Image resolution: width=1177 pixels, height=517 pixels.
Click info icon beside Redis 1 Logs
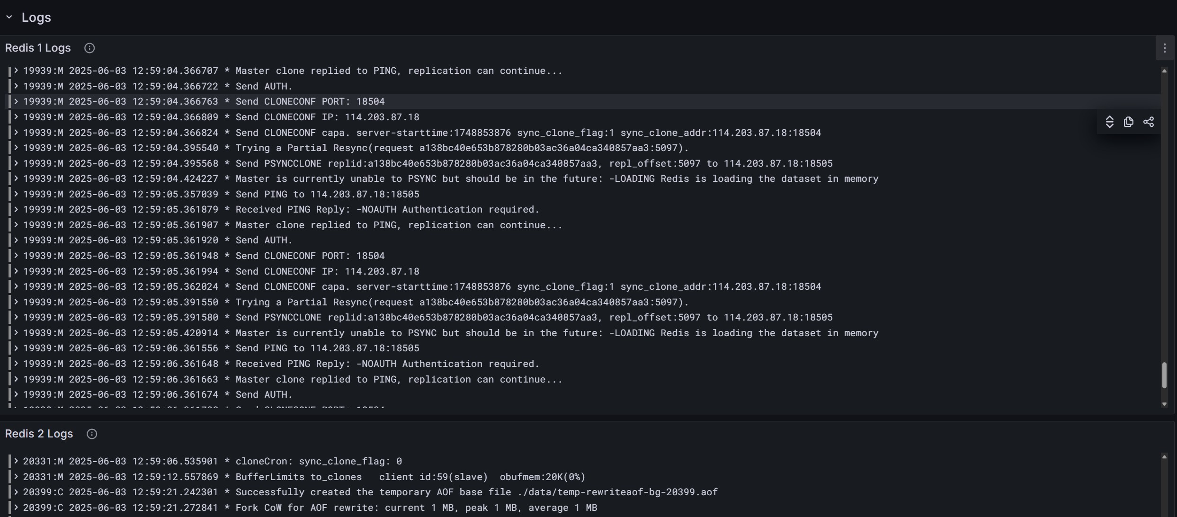[x=89, y=48]
